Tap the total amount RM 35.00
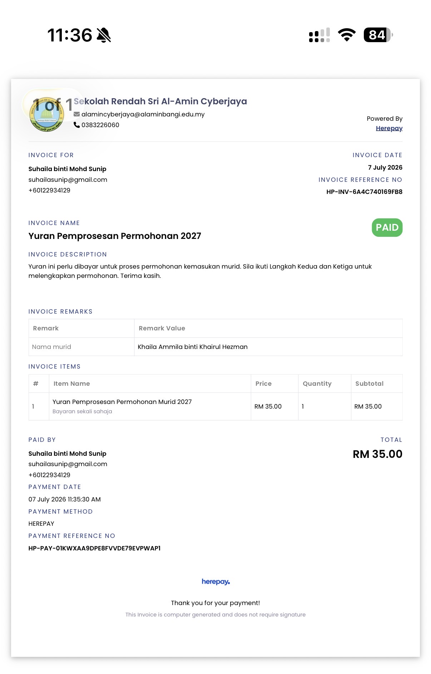Screen dimensions: 431x674 click(377, 454)
